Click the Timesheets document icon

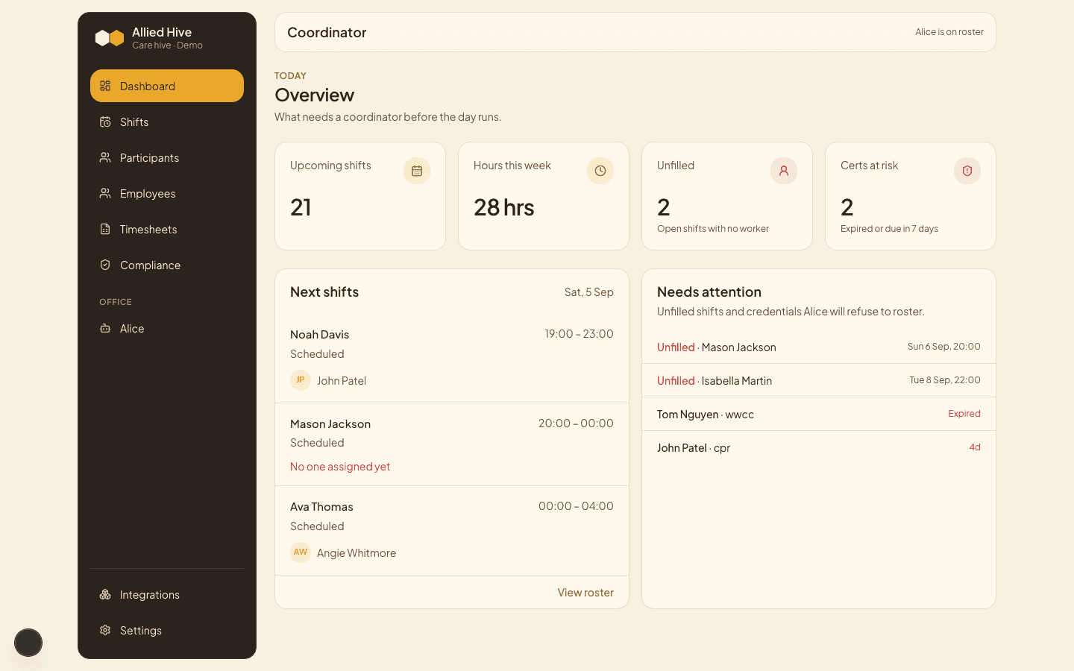point(105,229)
